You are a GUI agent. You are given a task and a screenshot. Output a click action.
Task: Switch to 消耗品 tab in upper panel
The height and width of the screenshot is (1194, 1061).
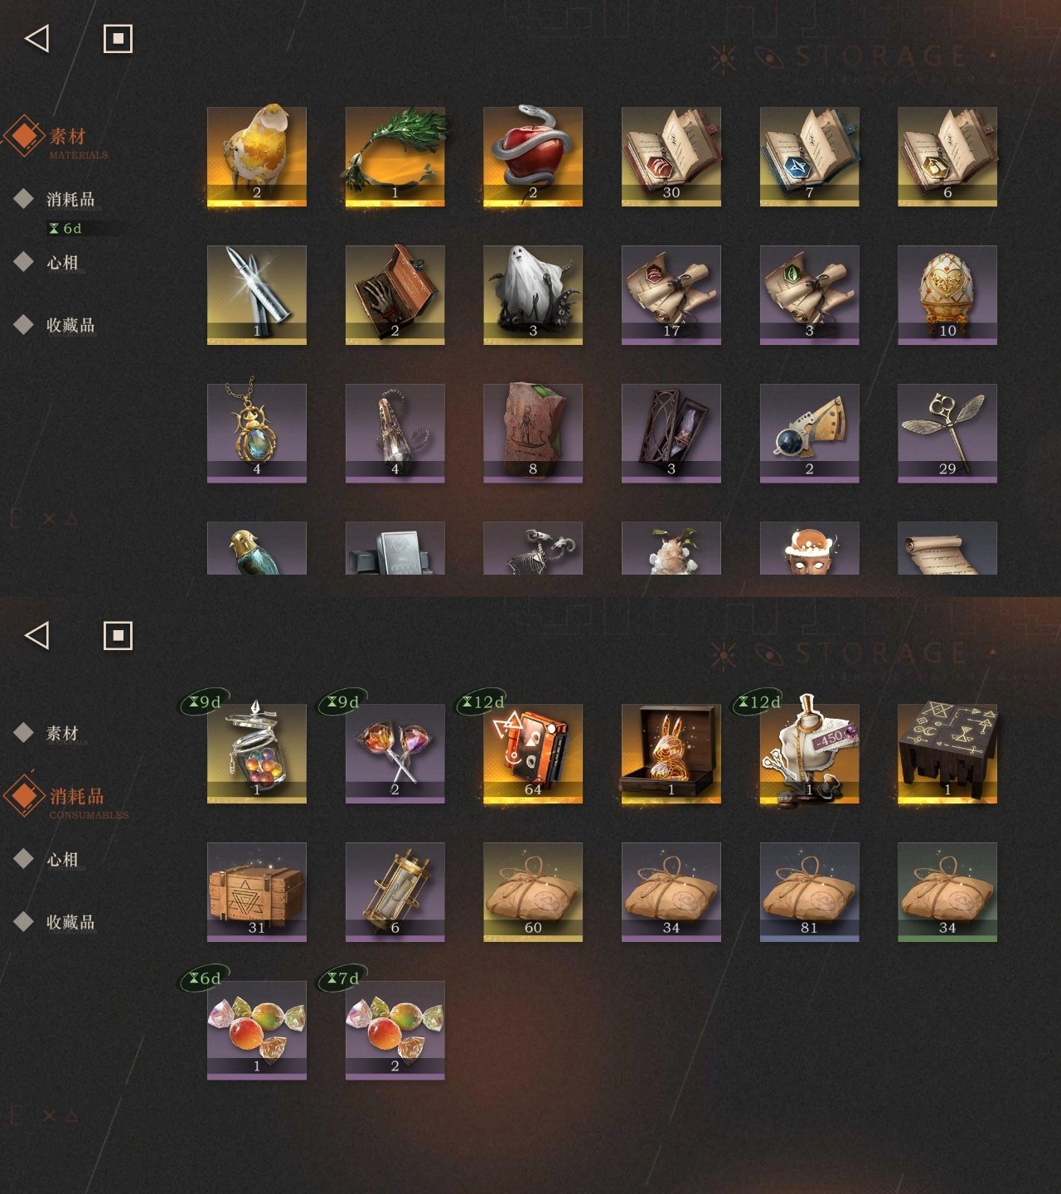point(70,199)
